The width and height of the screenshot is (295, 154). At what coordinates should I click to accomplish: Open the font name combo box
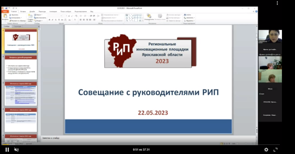[x=55, y=16]
